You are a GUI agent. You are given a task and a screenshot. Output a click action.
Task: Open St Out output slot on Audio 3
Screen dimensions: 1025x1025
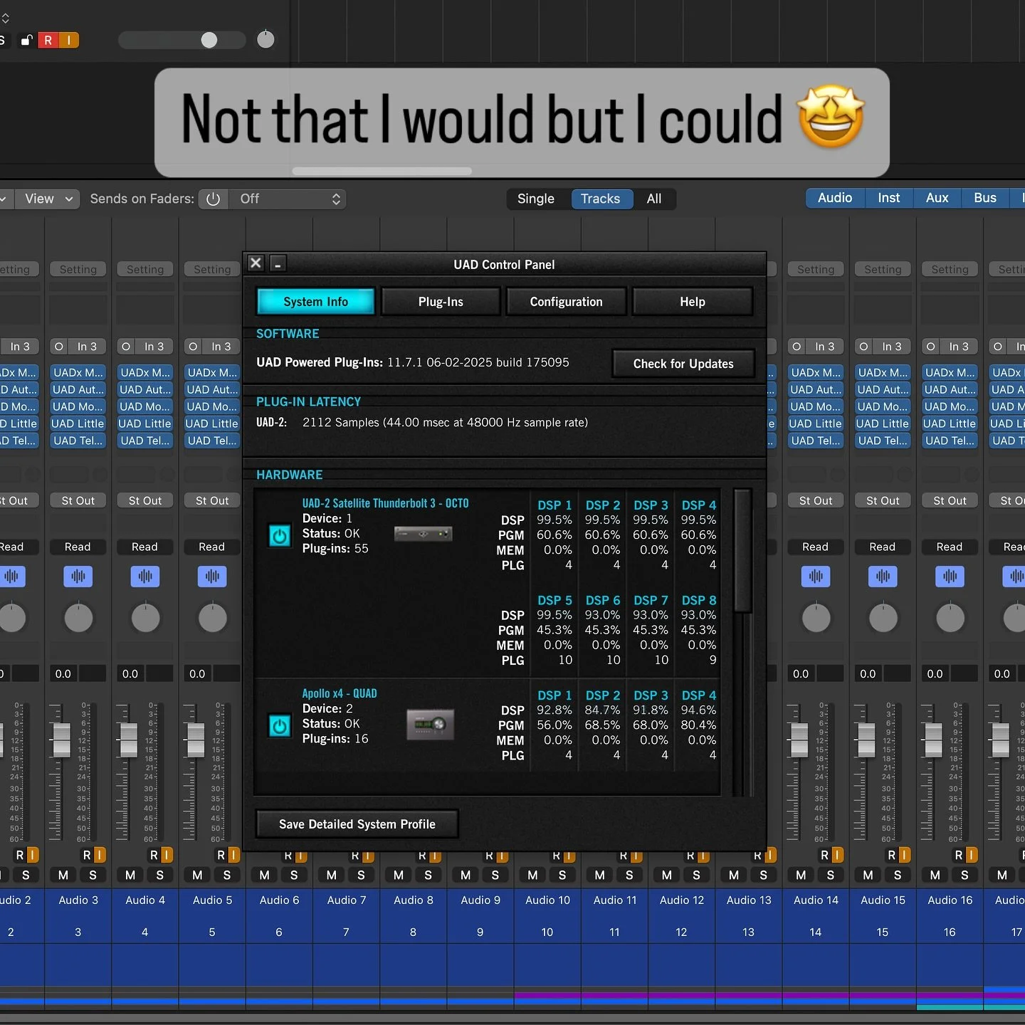click(78, 500)
